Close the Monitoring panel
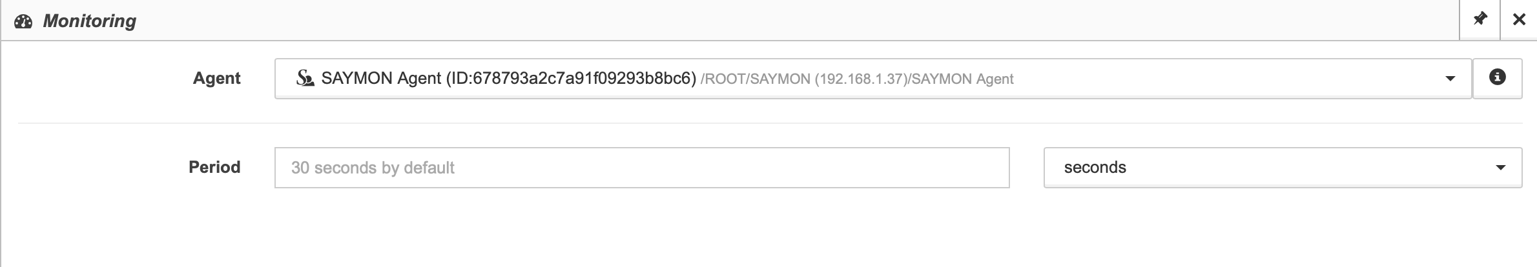This screenshot has height=267, width=1537. pyautogui.click(x=1519, y=20)
